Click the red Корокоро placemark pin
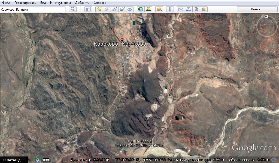Screen dimensions: 279x163 point(122,41)
